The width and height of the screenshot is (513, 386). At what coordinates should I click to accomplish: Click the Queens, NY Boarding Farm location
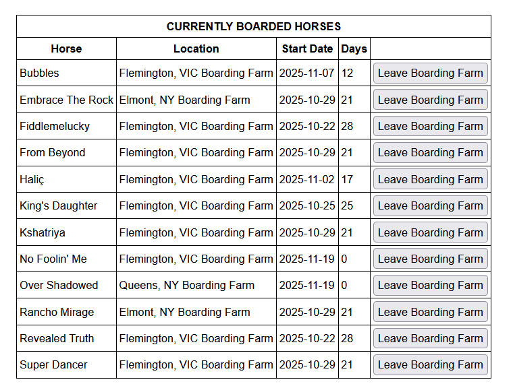[x=187, y=285]
